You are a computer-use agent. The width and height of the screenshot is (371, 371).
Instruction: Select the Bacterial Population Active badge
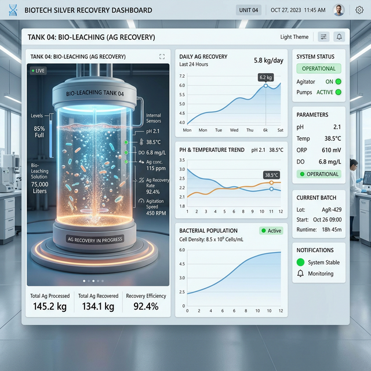point(271,230)
